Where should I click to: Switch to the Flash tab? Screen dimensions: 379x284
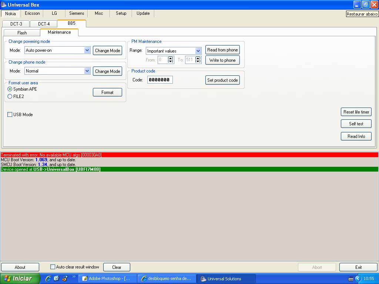pyautogui.click(x=22, y=33)
